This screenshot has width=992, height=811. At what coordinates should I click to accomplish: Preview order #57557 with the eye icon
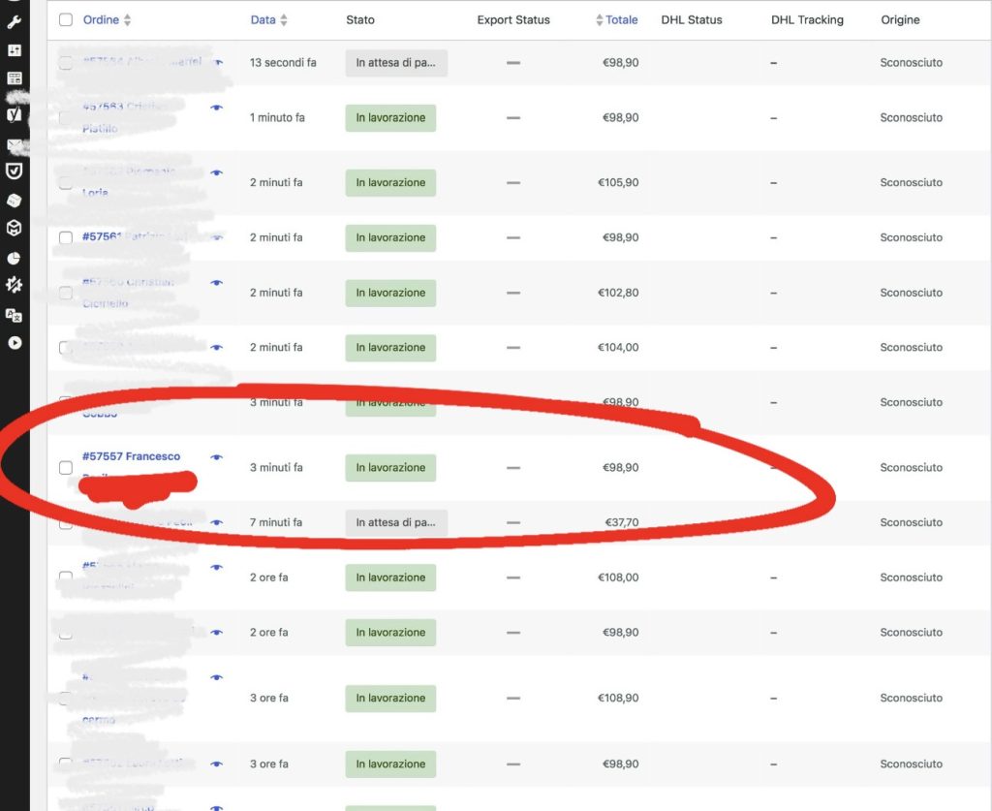[216, 457]
